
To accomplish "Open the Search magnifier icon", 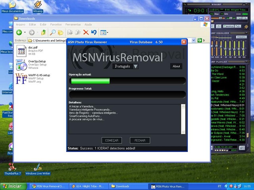I will [x=53, y=32].
